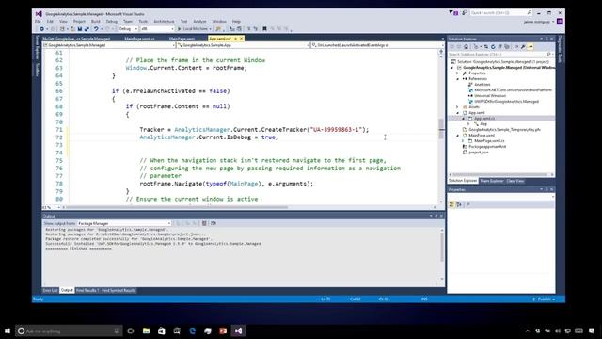Select project.json in Solution Explorer
The image size is (602, 339).
pos(479,153)
